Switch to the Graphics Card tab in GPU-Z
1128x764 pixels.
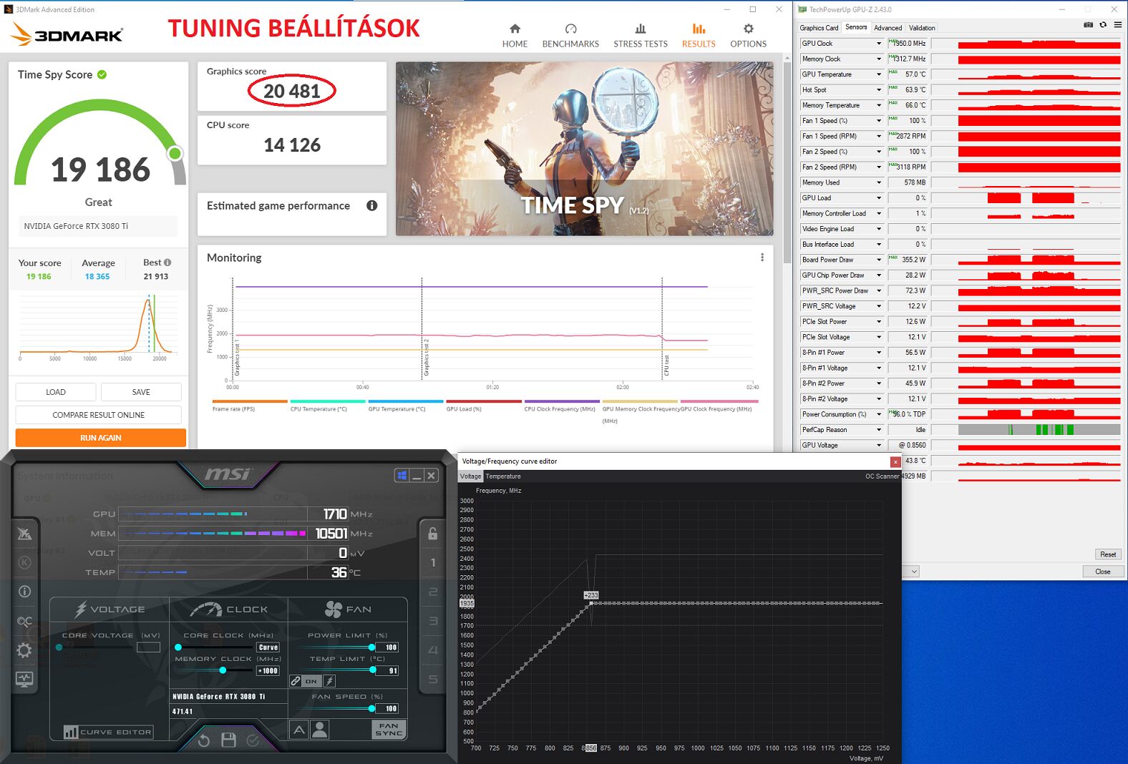click(x=819, y=28)
